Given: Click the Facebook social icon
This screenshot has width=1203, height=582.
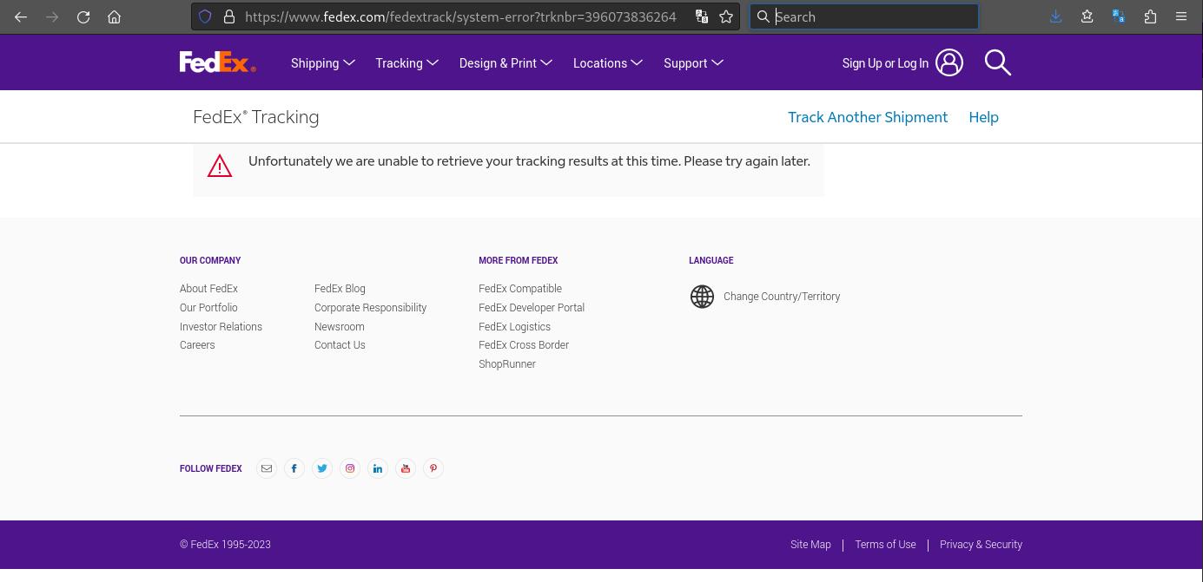Looking at the screenshot, I should pos(294,468).
